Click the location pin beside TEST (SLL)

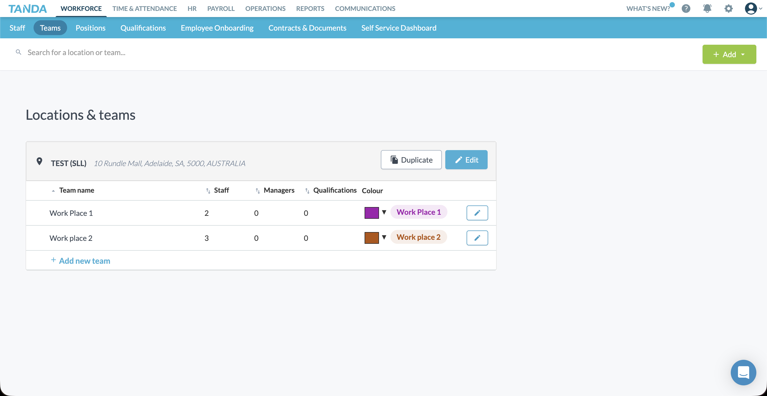coord(40,161)
